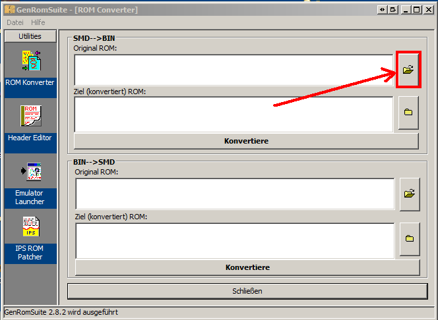Click the SMD-->BIN group title
Viewport: 438px width, 320px height.
[x=94, y=38]
